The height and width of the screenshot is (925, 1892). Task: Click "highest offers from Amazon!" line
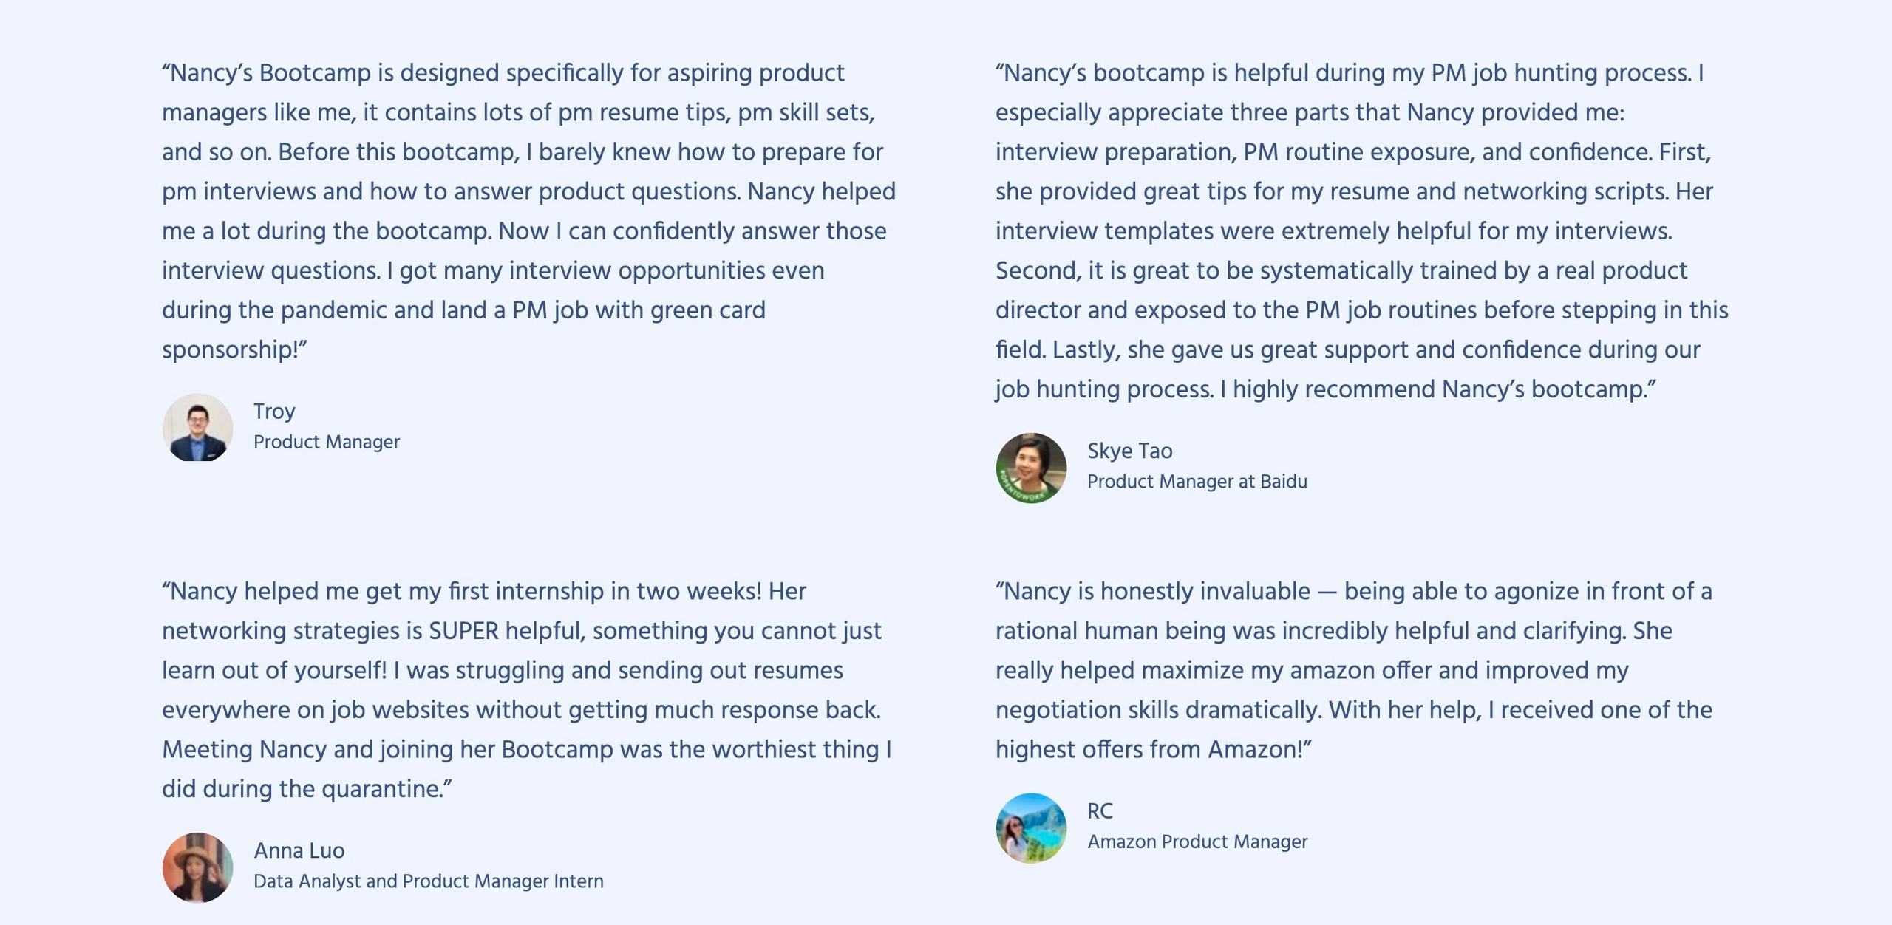click(1153, 749)
